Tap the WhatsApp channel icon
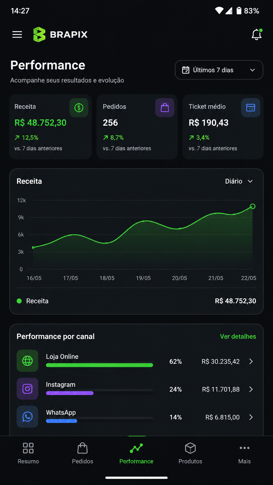The width and height of the screenshot is (273, 485). tap(28, 417)
